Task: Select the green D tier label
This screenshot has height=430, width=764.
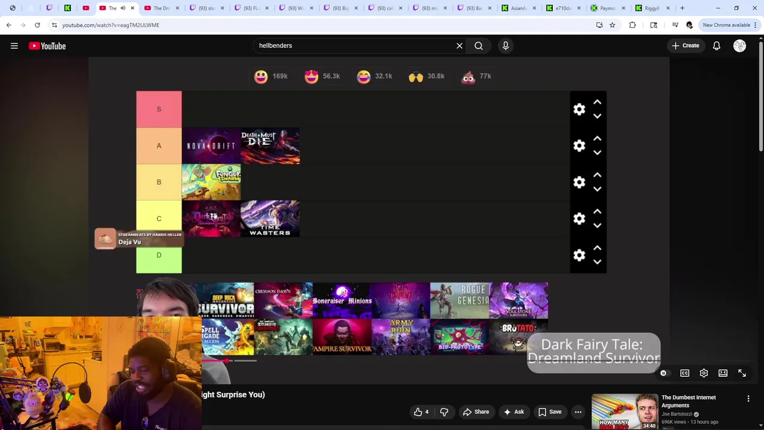Action: click(x=159, y=256)
